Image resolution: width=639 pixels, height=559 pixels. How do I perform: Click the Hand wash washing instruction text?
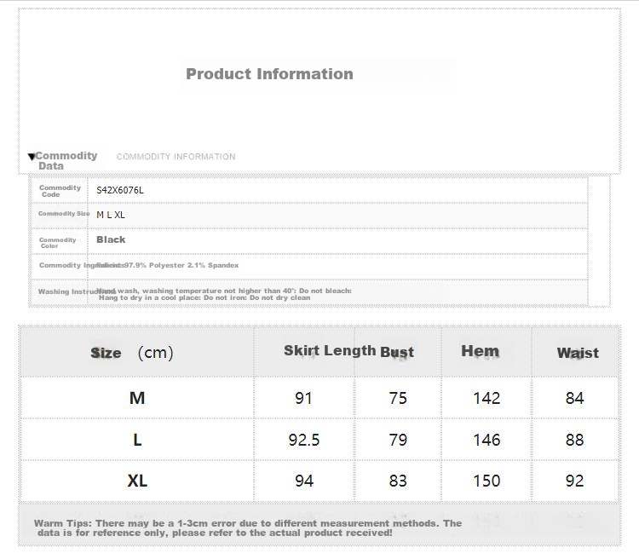[224, 294]
